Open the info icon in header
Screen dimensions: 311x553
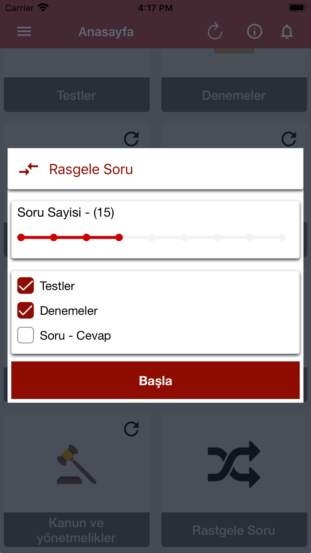coord(254,31)
